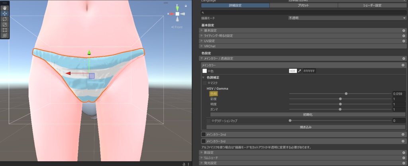Select the Move tool
This screenshot has height=166, width=408.
pos(5,14)
